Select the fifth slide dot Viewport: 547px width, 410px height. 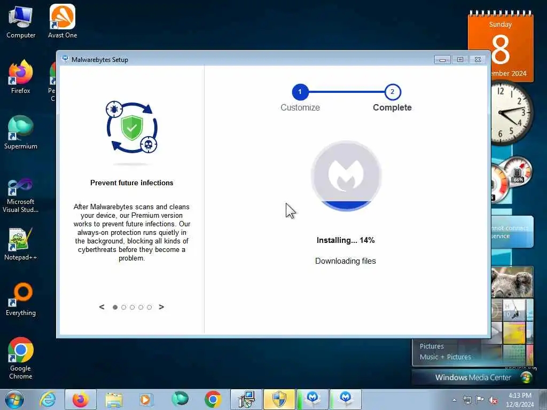pyautogui.click(x=150, y=307)
